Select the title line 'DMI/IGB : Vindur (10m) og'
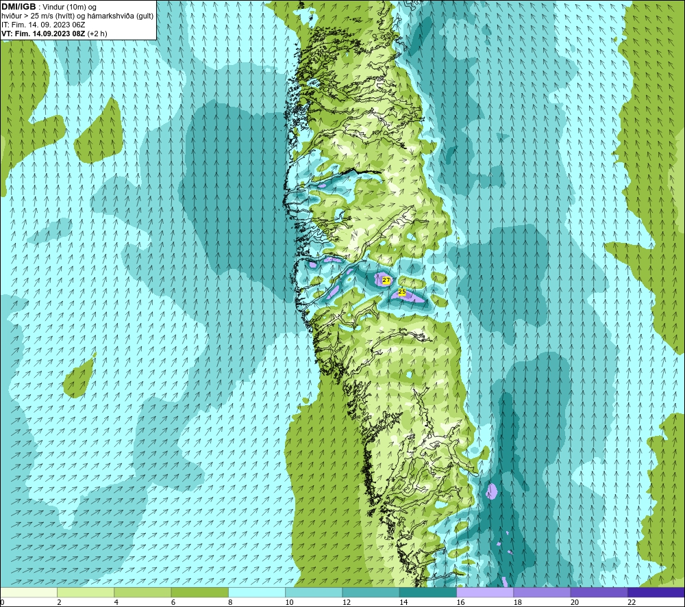Image resolution: width=685 pixels, height=607 pixels. pyautogui.click(x=49, y=7)
